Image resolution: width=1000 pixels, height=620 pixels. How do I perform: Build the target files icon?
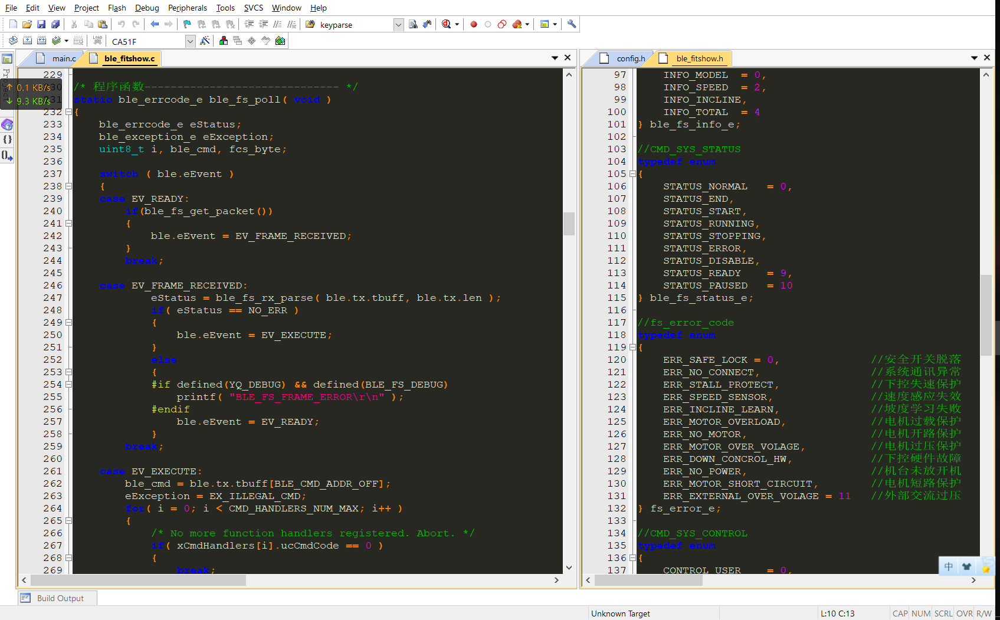[27, 41]
